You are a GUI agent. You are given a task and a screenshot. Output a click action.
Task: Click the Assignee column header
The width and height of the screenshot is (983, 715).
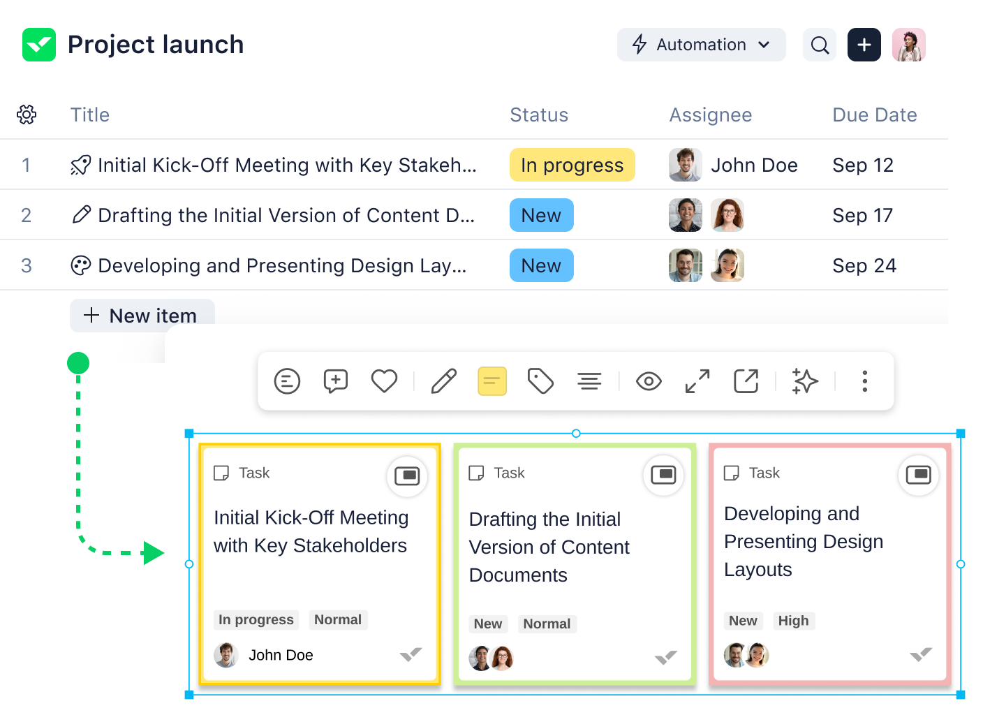(711, 115)
